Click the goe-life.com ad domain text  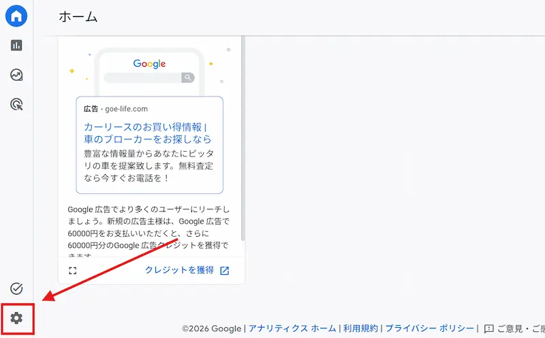pyautogui.click(x=126, y=109)
